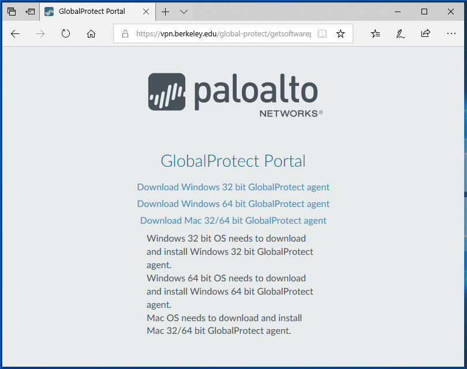Open the tabs you've set aside icon
The width and height of the screenshot is (467, 369).
12,12
